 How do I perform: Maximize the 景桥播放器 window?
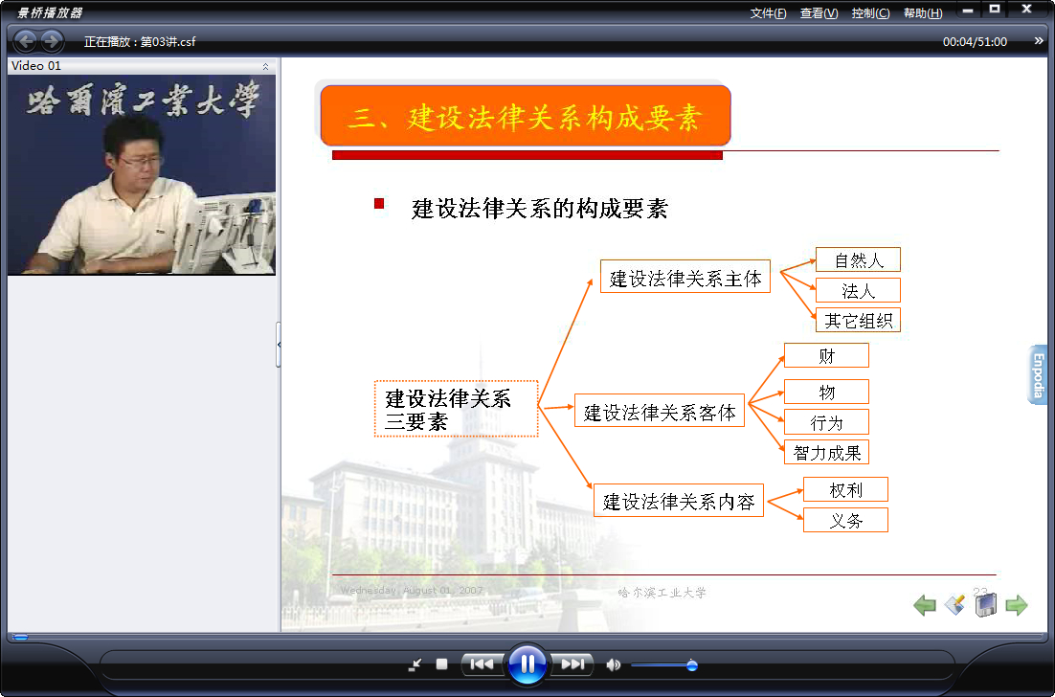tap(995, 10)
